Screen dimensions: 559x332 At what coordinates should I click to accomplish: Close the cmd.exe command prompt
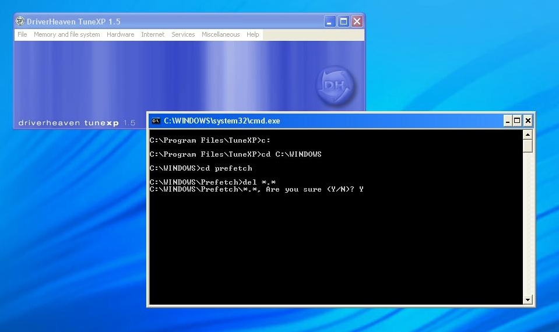(x=528, y=121)
